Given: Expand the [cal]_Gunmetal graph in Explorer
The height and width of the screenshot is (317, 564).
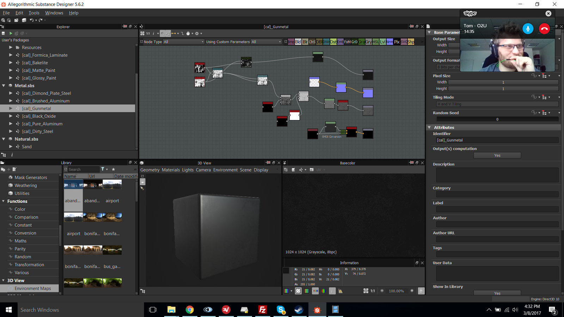Looking at the screenshot, I should point(11,108).
